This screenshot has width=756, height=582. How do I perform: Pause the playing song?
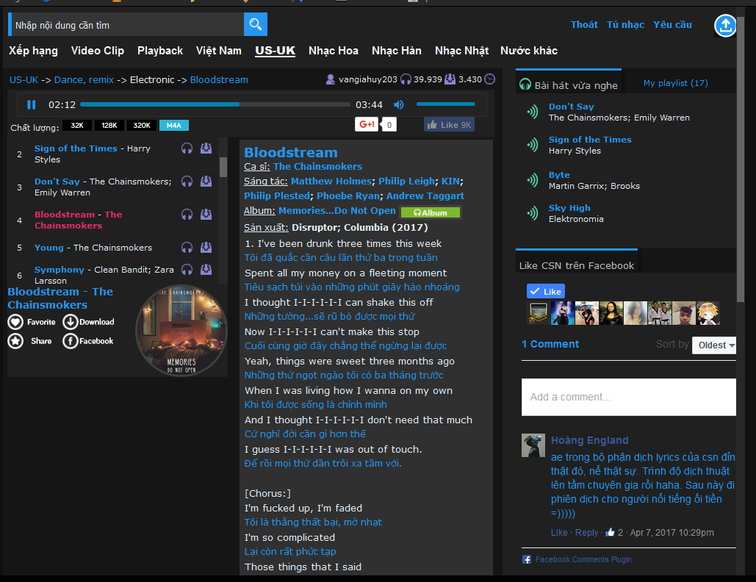[32, 104]
